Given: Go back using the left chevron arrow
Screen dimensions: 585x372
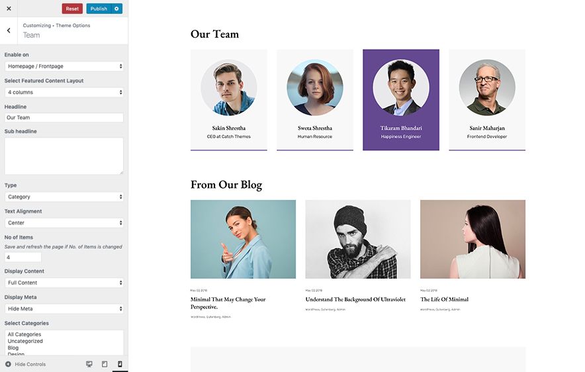Looking at the screenshot, I should pos(9,30).
